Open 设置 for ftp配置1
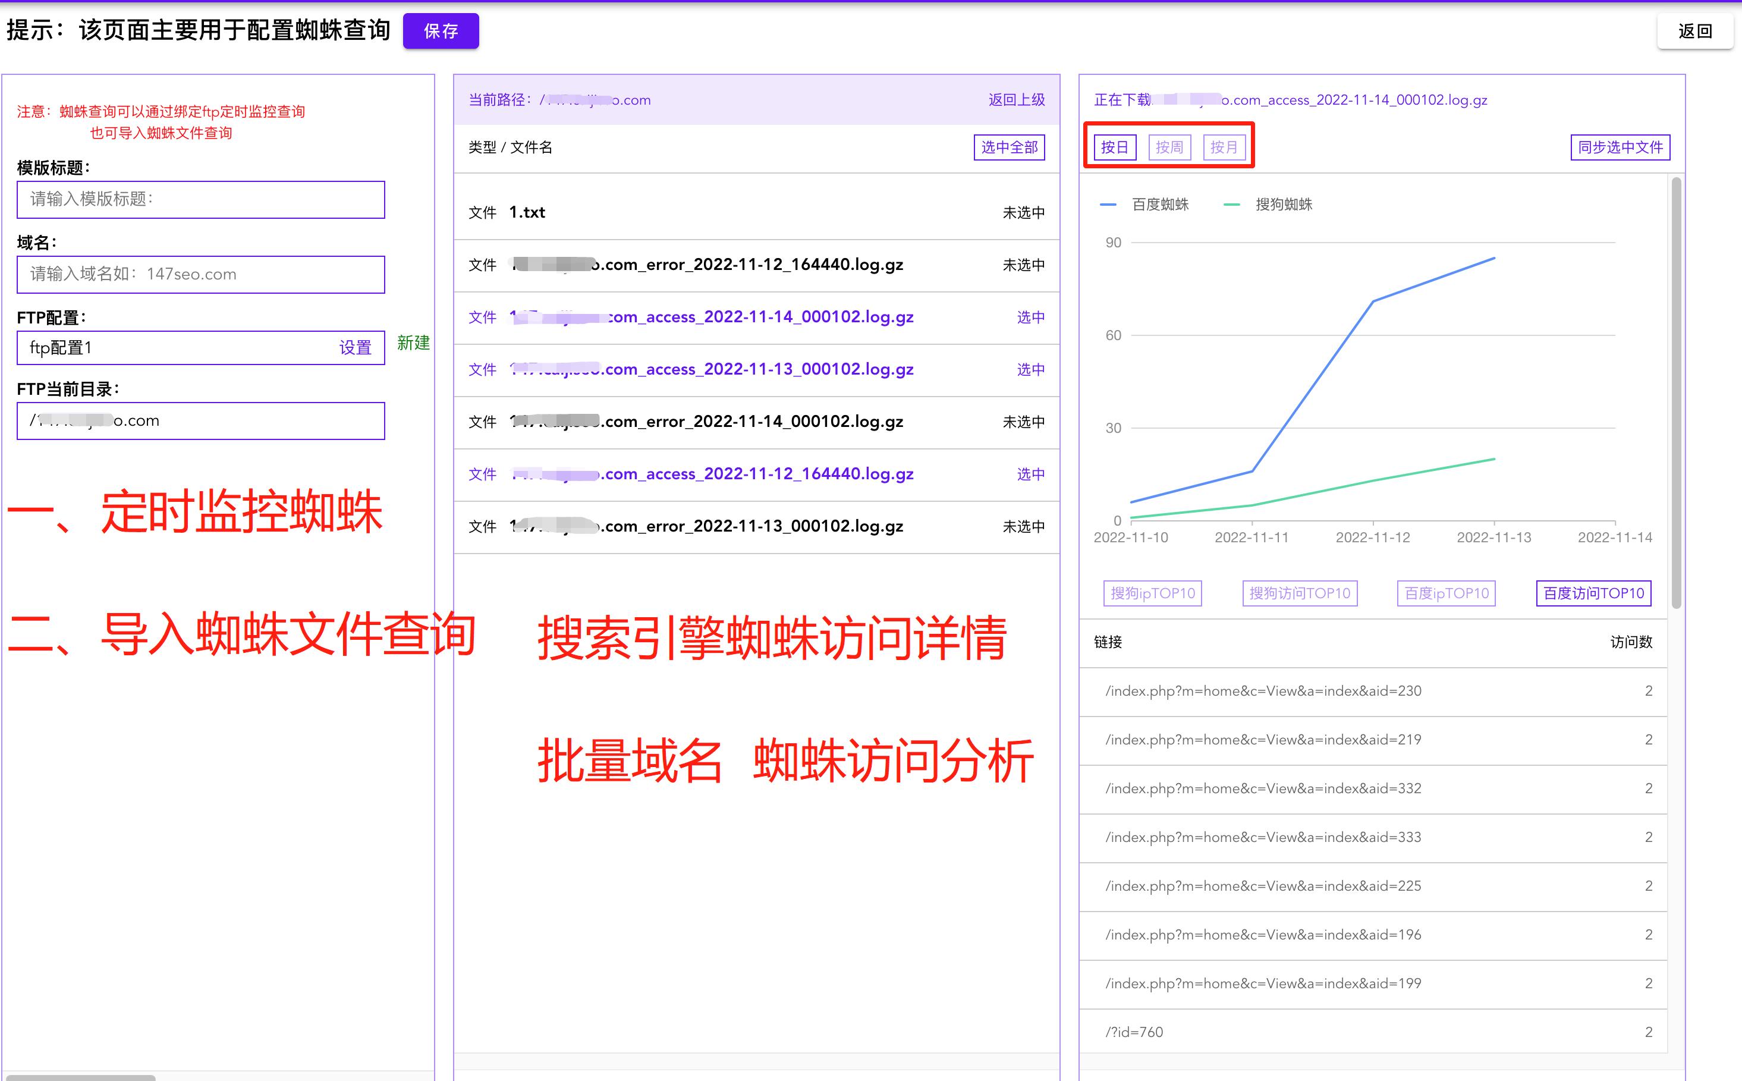 coord(354,348)
